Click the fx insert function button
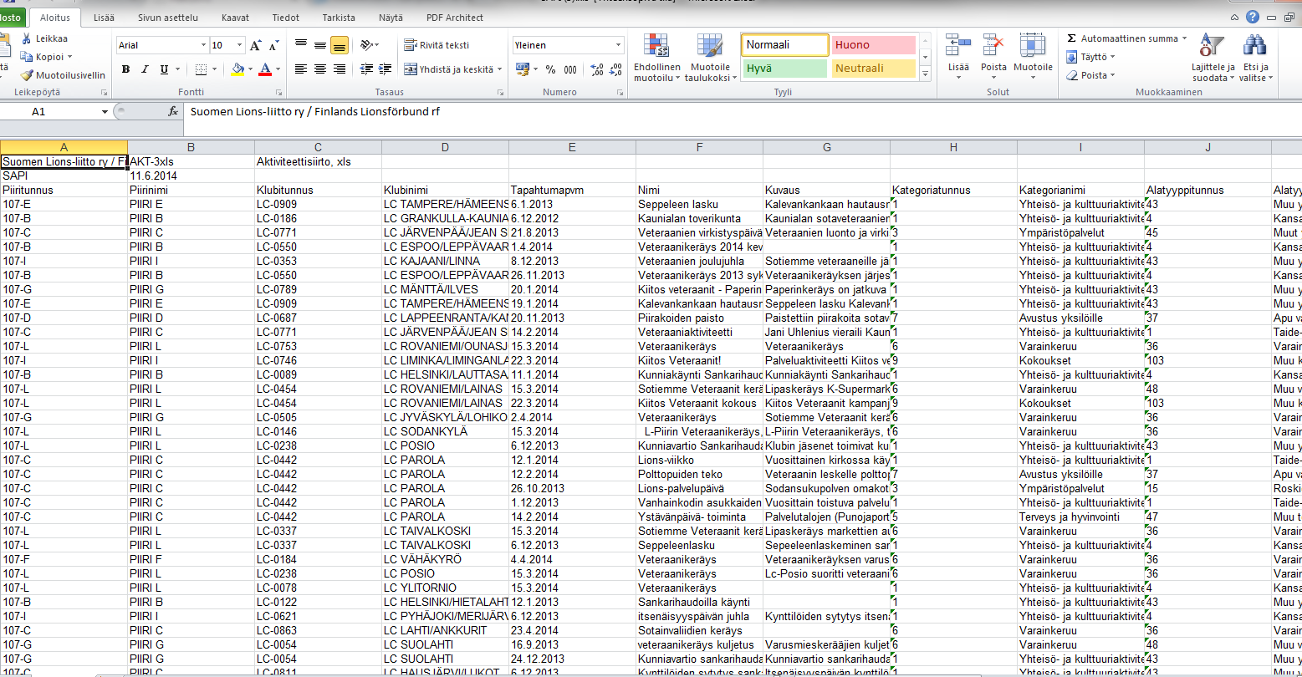 click(173, 111)
